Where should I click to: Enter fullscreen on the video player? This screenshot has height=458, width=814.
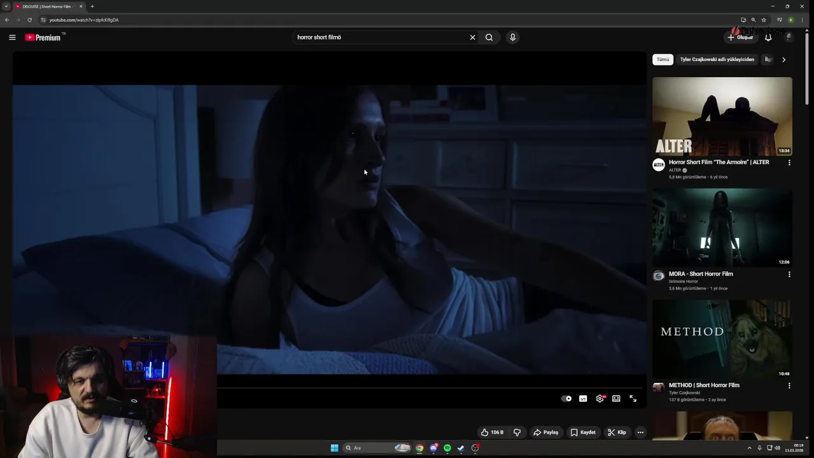(x=633, y=398)
